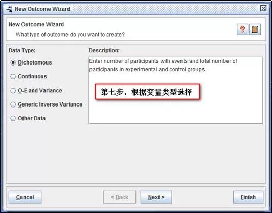Close the New Outcome Wizard window
Viewport: 272px width, 213px height.
coord(263,8)
